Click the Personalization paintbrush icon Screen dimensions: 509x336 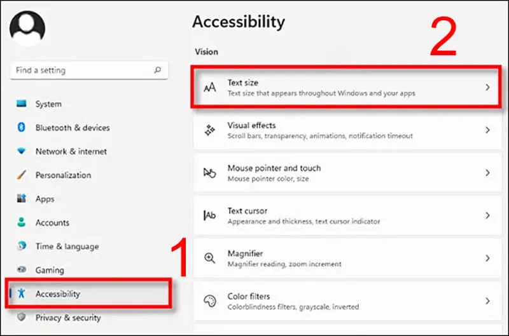click(x=22, y=175)
